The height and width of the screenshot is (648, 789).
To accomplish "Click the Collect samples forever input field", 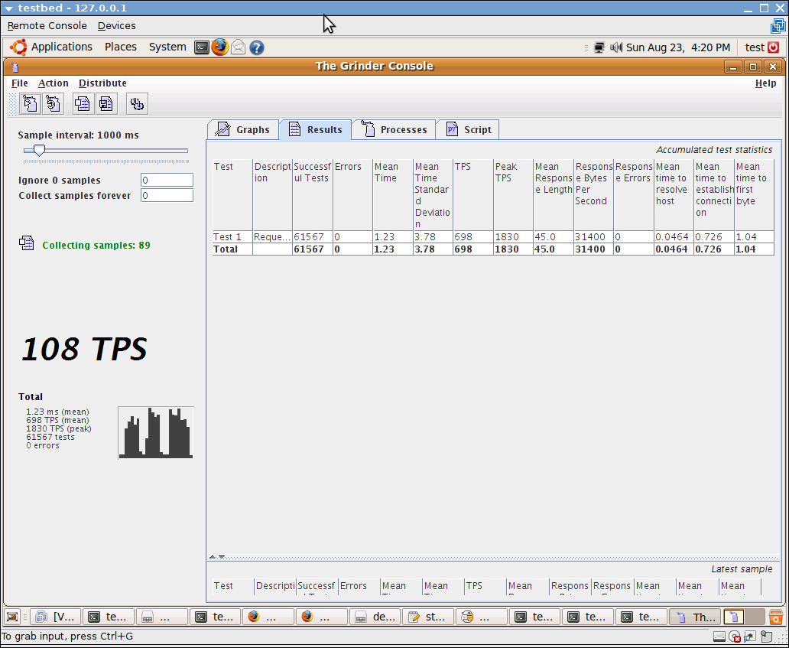I will click(167, 195).
